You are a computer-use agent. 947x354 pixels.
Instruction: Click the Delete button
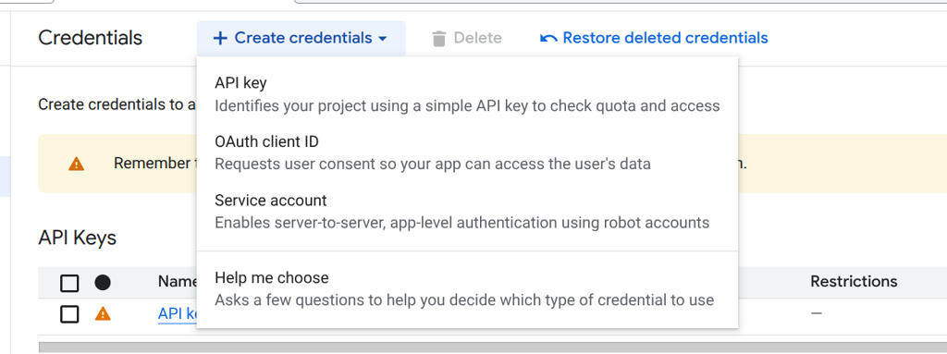(467, 38)
